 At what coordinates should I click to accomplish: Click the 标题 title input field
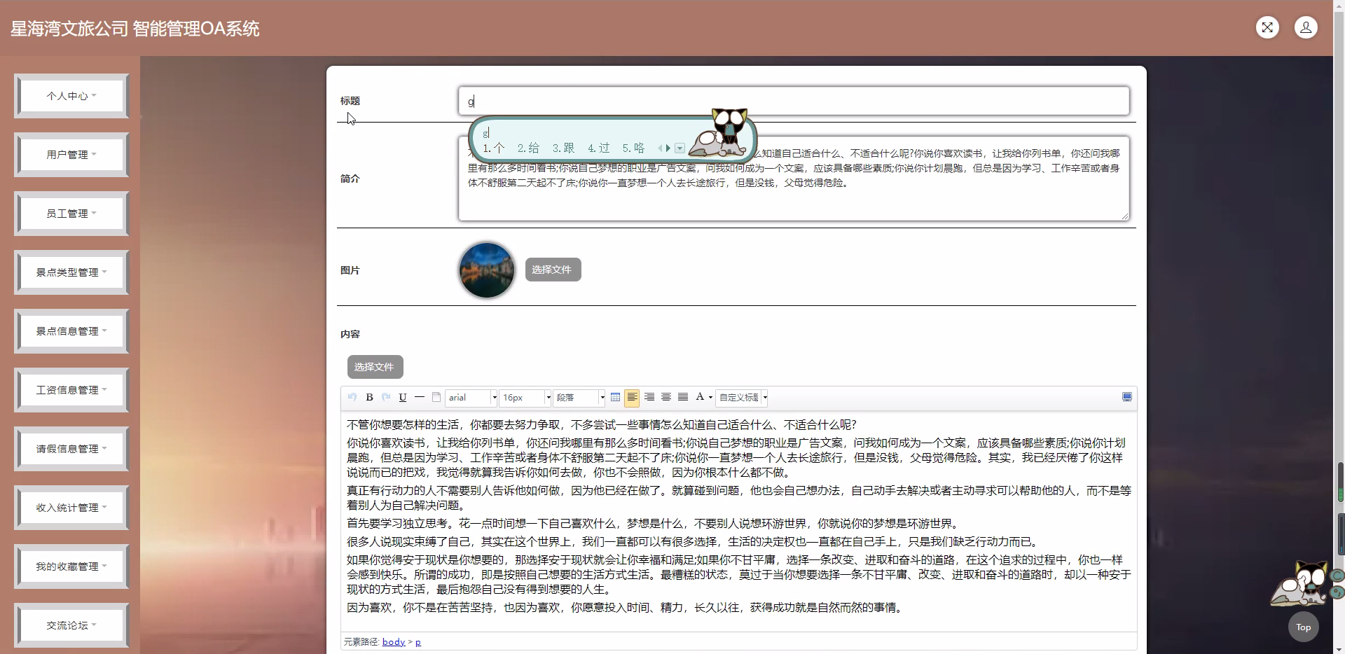pyautogui.click(x=793, y=101)
